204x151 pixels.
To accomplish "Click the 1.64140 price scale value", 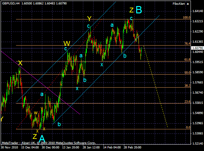I will click(198, 11).
